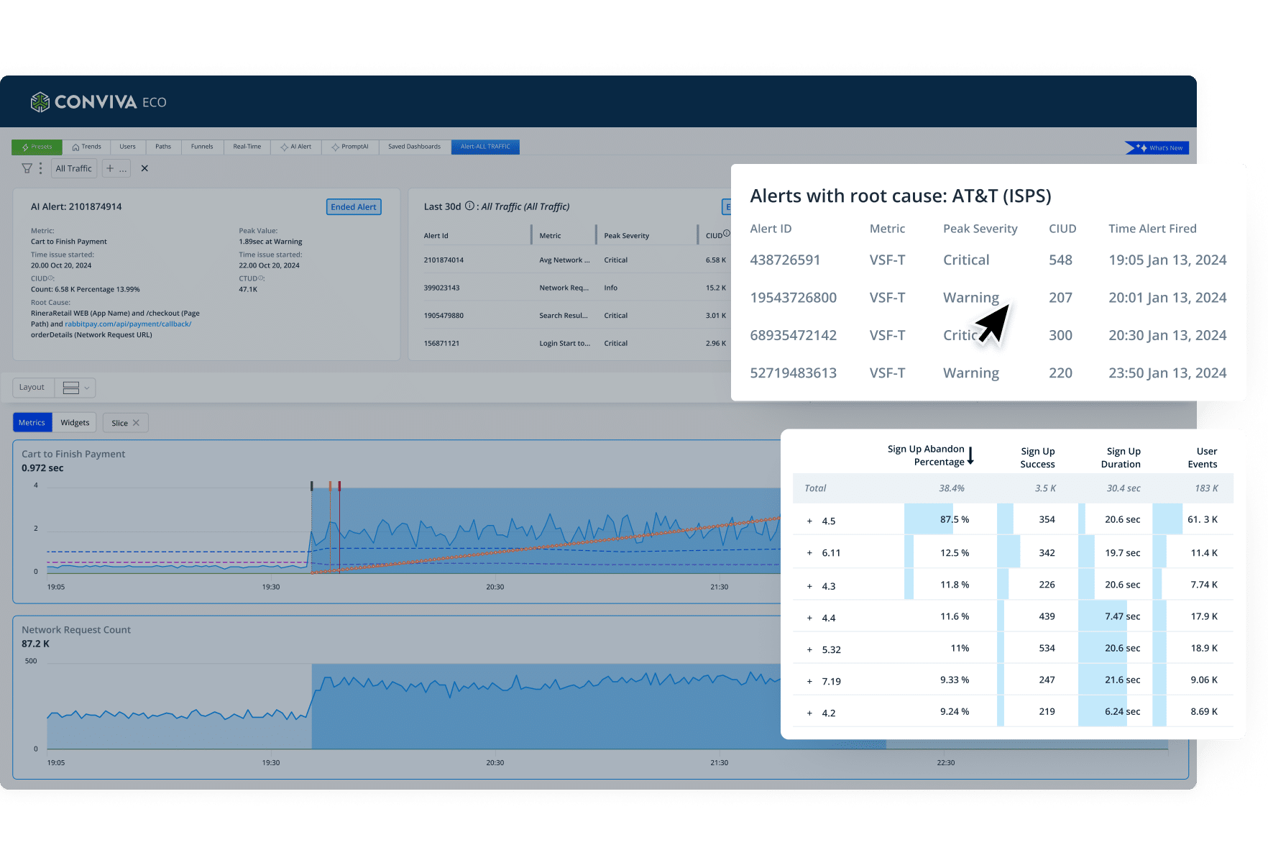Click the orange marker on payment chart
Viewport: 1268px width, 863px height.
coord(330,486)
